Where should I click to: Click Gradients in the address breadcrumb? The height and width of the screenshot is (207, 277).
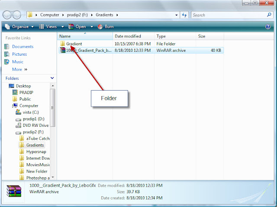pos(104,15)
